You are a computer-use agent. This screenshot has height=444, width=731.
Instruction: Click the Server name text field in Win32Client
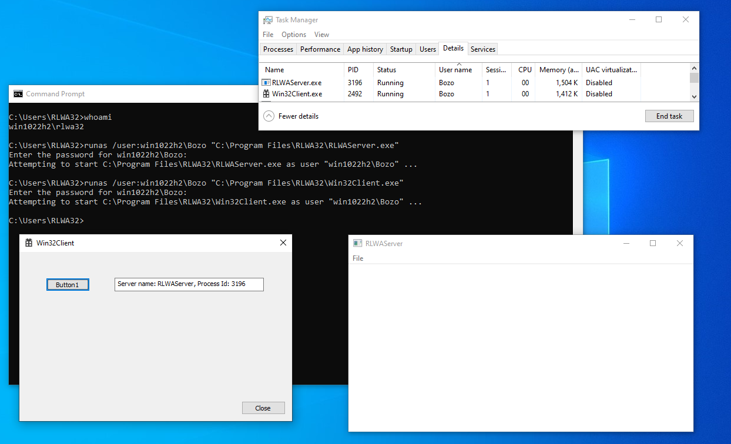189,284
